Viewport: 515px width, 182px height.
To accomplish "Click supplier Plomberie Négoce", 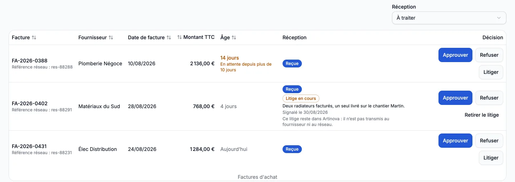I will [x=100, y=64].
